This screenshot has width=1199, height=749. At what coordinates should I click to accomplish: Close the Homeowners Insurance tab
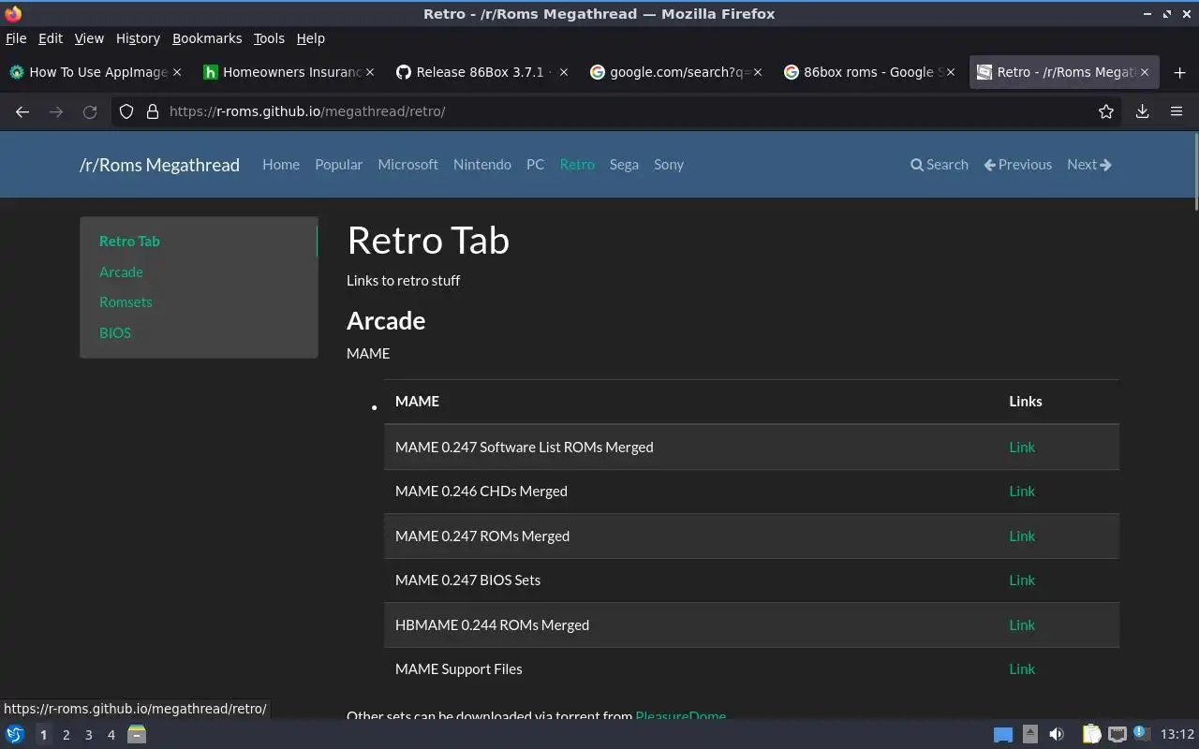(370, 72)
